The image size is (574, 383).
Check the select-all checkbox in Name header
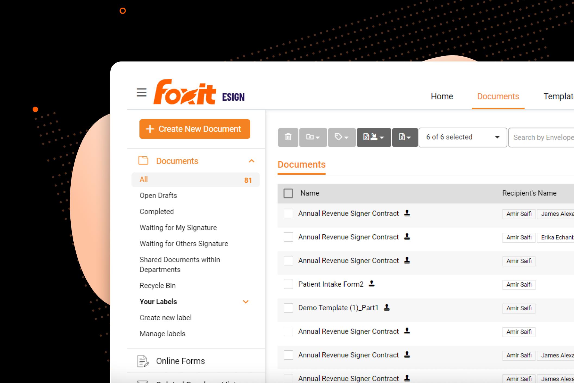click(288, 193)
